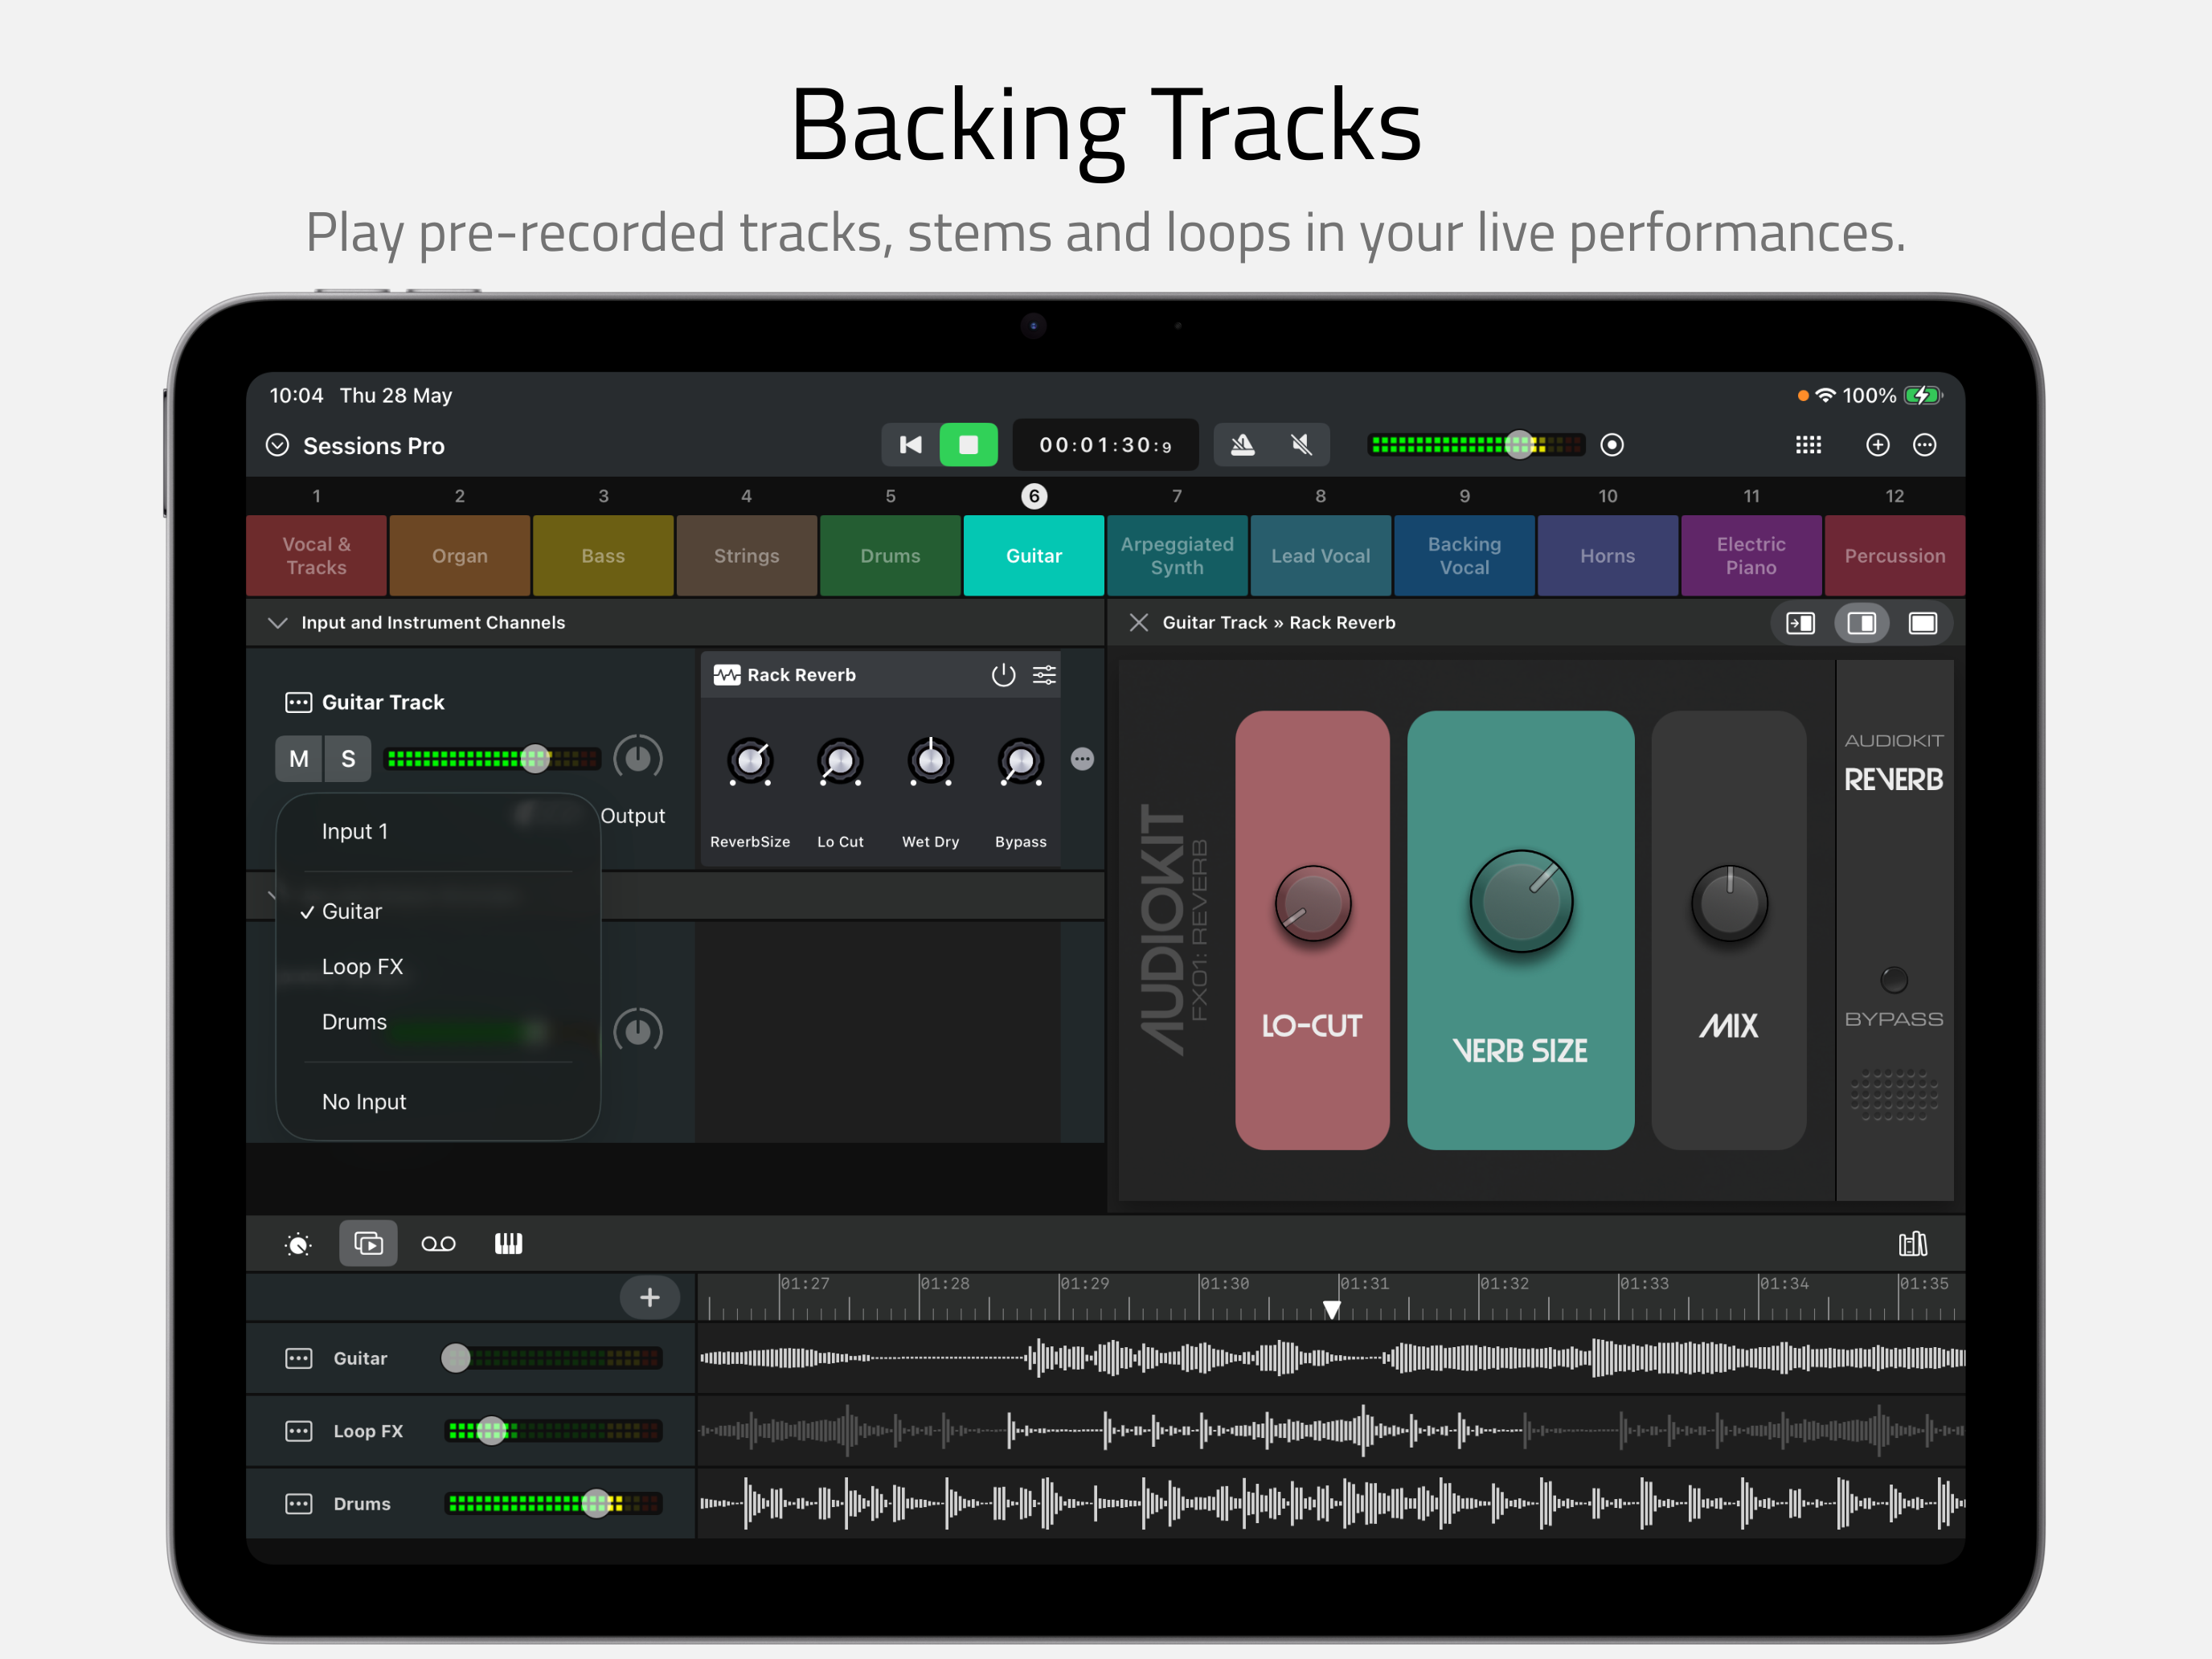Viewport: 2212px width, 1659px height.
Task: Open the looper icon
Action: [438, 1244]
